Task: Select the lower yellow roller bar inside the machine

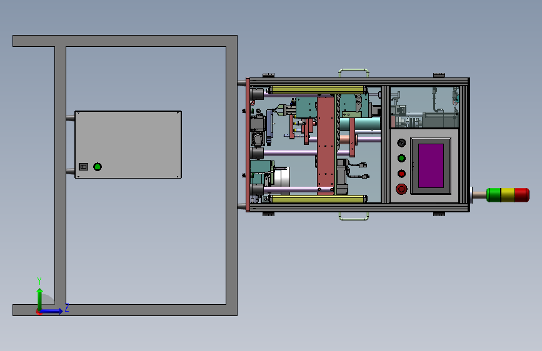Action: (318, 199)
